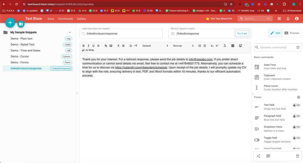Insert an image into the snippet
Viewport: 303px width, 163px height.
click(111, 46)
